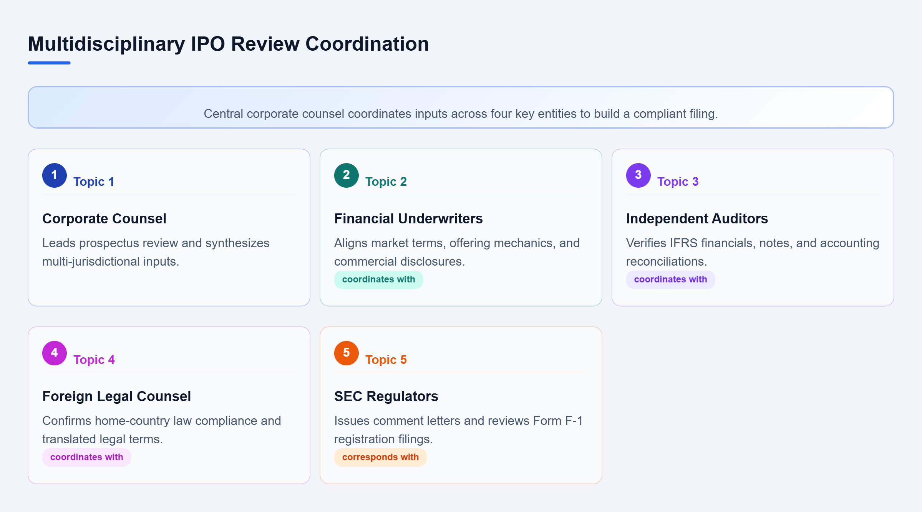The width and height of the screenshot is (922, 512).
Task: Click the pink 'coordinates with' tag under Foreign Legal Counsel
Action: [x=87, y=457]
